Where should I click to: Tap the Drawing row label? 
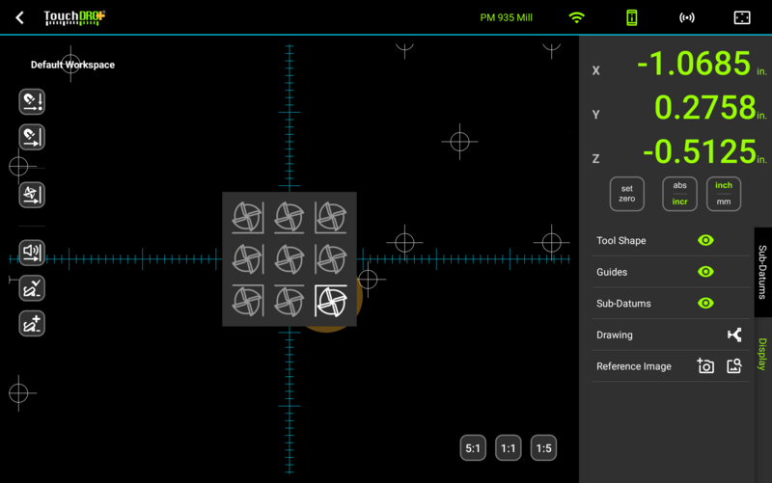tap(615, 335)
